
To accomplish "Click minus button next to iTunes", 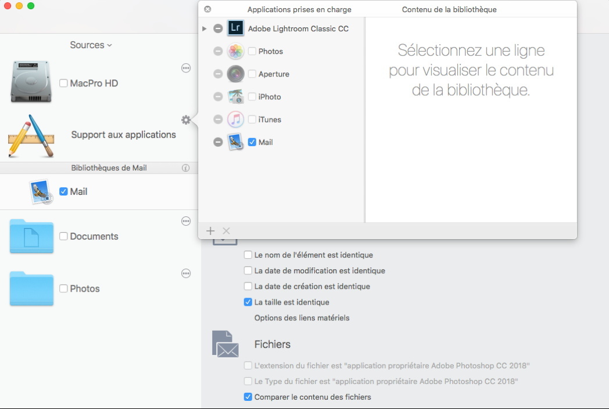I will click(218, 120).
